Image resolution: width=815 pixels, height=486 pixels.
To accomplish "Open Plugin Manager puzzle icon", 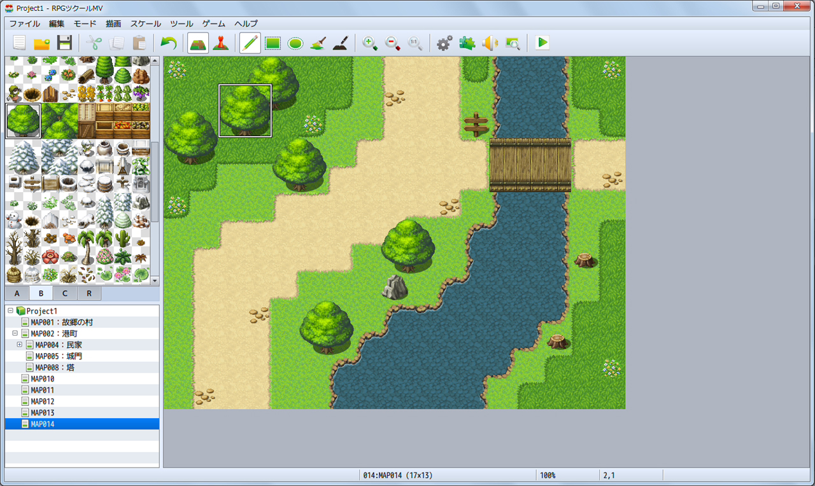I will tap(467, 43).
